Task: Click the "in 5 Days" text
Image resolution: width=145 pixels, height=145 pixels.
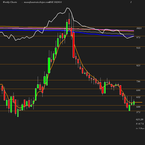Action: 140,128
